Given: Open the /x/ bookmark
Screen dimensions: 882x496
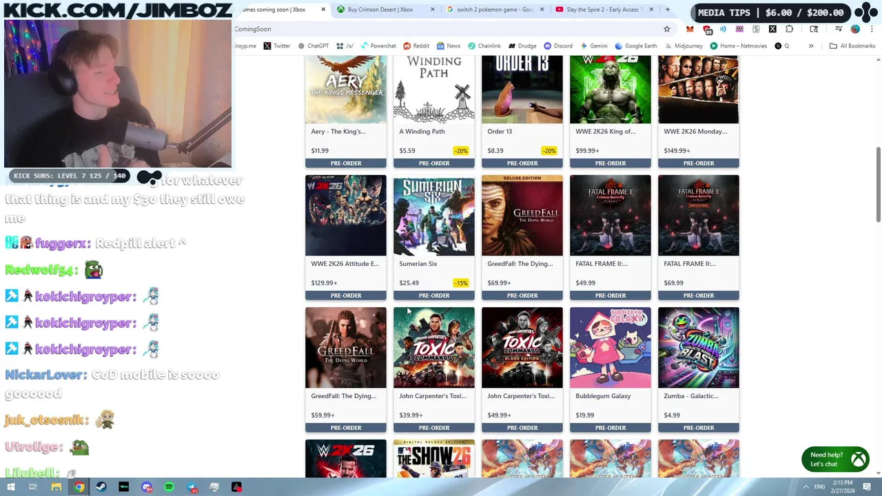Looking at the screenshot, I should point(345,46).
